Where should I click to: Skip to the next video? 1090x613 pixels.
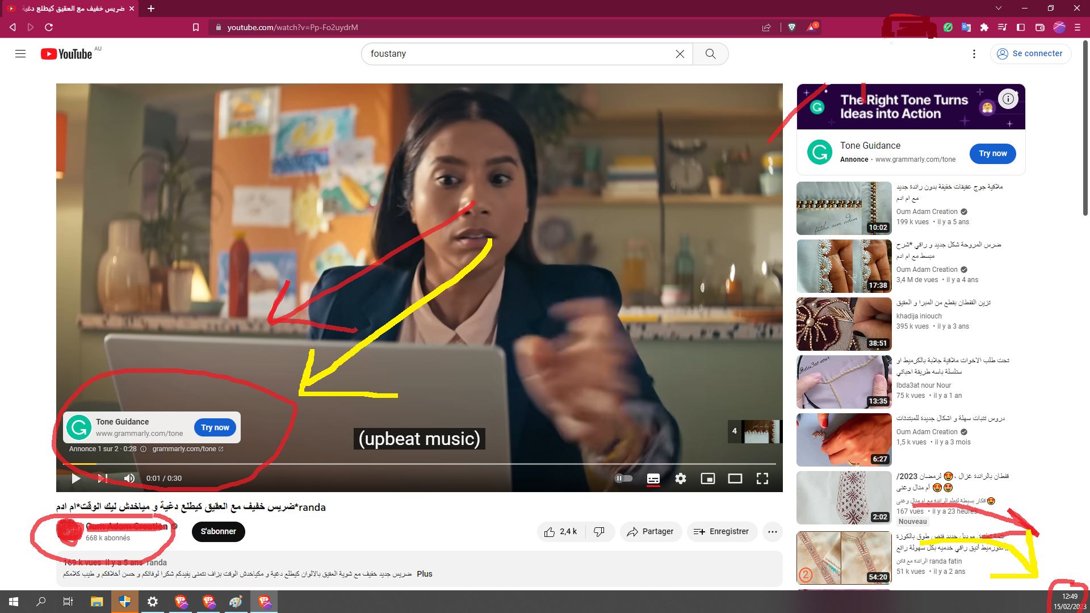102,478
